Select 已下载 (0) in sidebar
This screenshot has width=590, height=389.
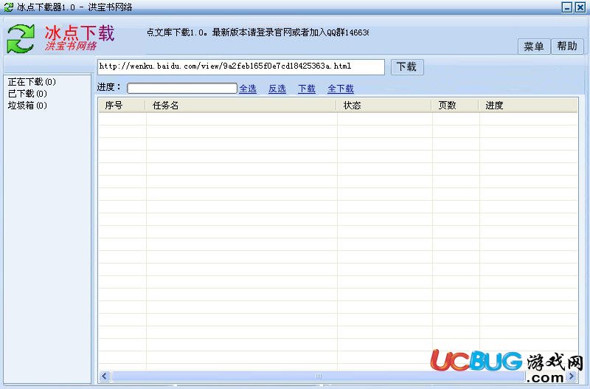(x=27, y=94)
